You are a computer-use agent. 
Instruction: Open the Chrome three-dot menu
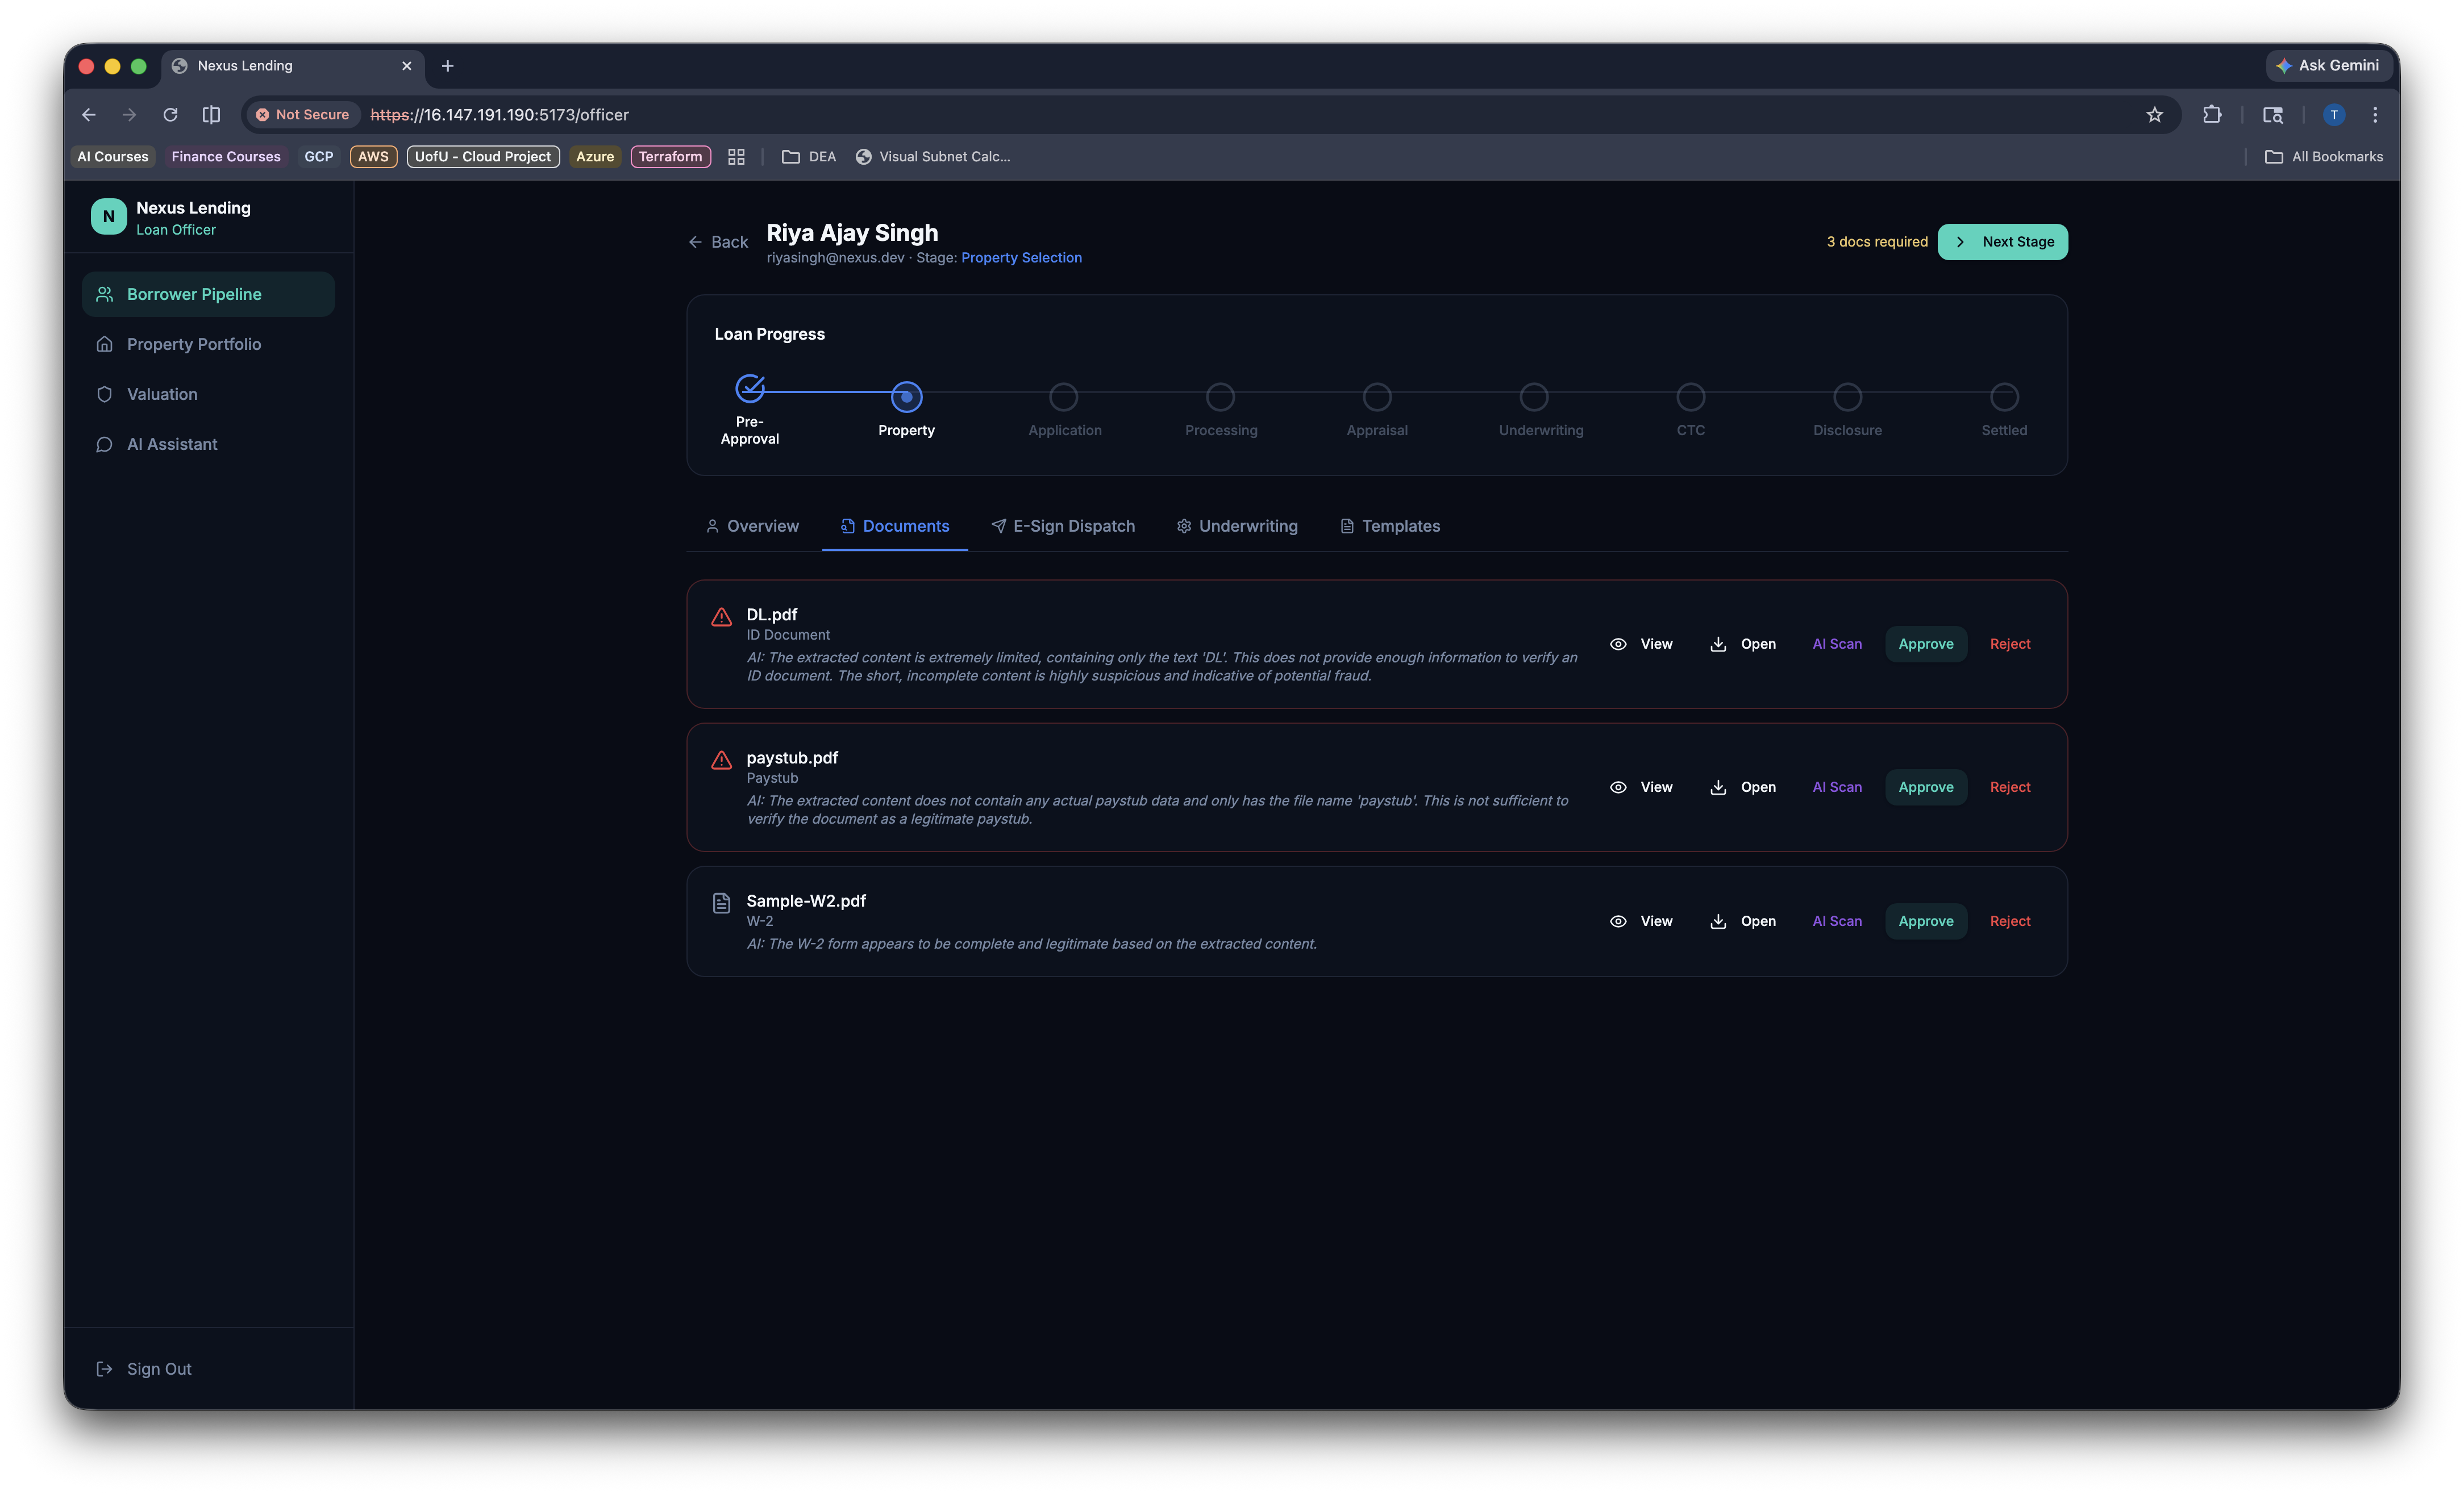coord(2375,115)
